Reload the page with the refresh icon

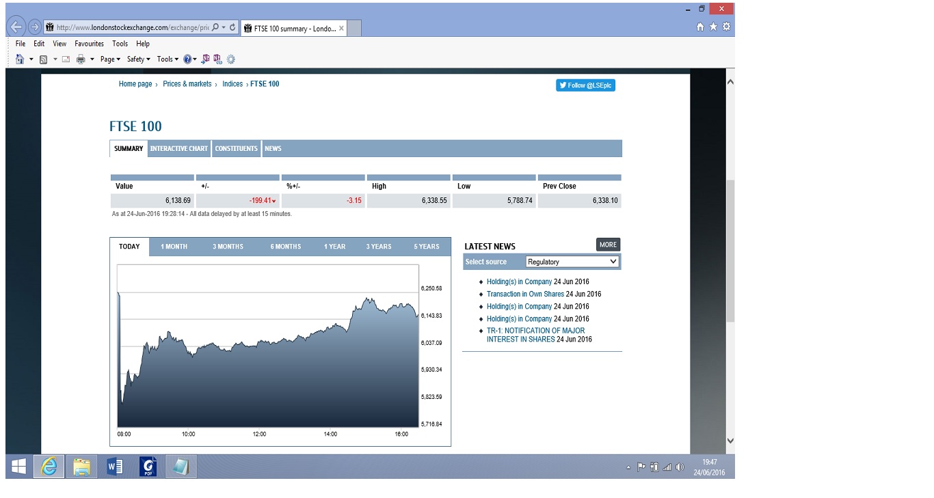232,27
